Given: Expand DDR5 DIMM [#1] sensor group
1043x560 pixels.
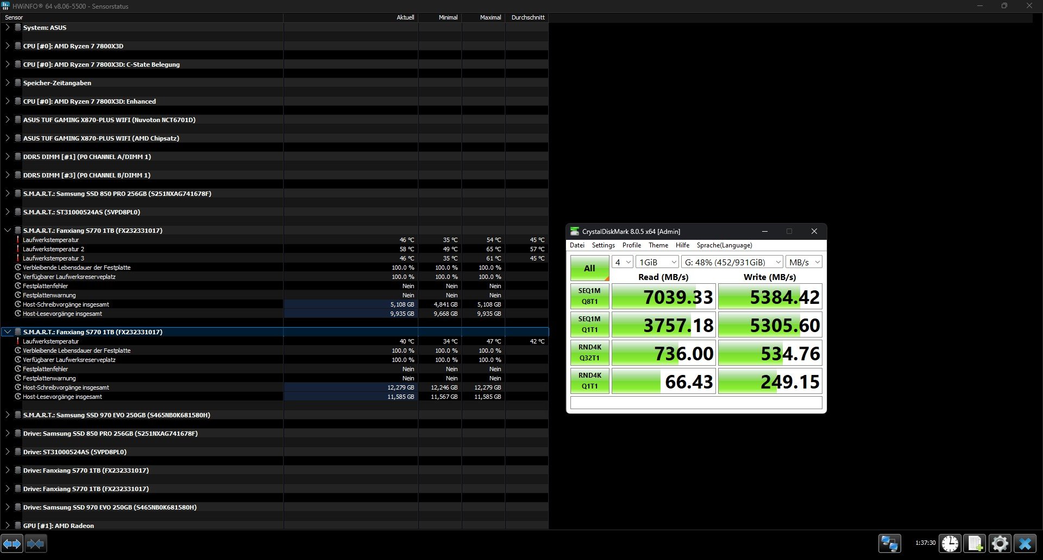Looking at the screenshot, I should point(7,156).
